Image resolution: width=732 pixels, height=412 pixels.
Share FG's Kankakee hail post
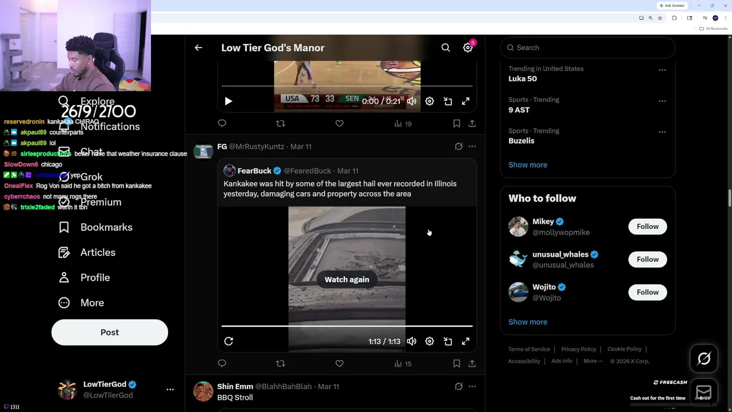pos(472,363)
